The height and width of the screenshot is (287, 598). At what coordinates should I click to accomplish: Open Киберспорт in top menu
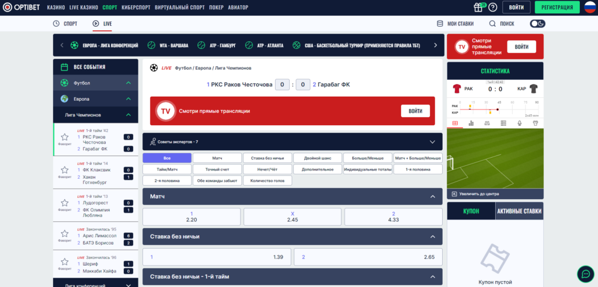click(135, 7)
